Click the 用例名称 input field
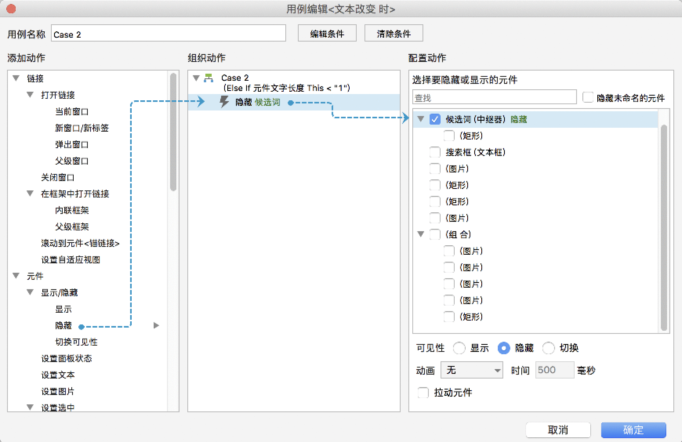The image size is (682, 442). coord(169,33)
